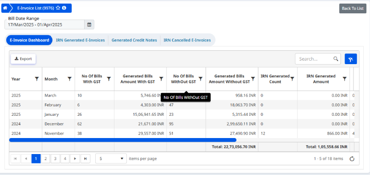Open Generated Credit Notes tab

134,40
